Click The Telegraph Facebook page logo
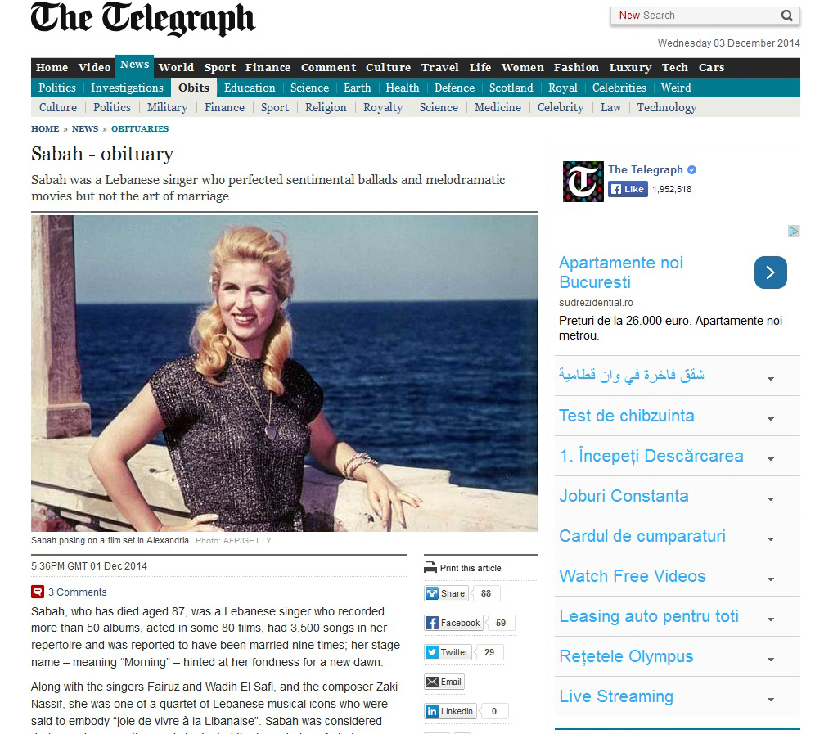The height and width of the screenshot is (734, 833). 583,182
